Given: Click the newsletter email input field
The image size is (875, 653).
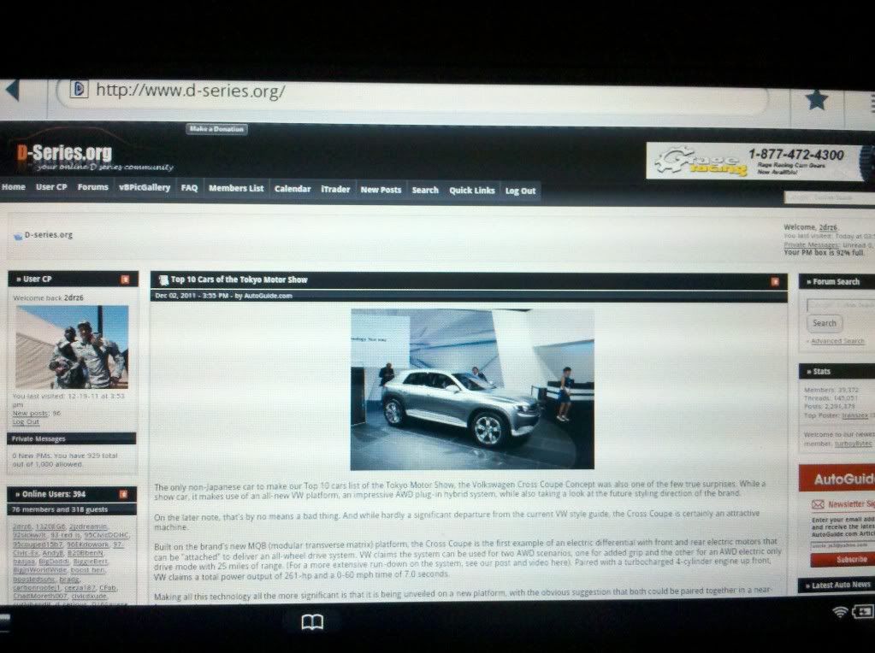Looking at the screenshot, I should pyautogui.click(x=842, y=545).
